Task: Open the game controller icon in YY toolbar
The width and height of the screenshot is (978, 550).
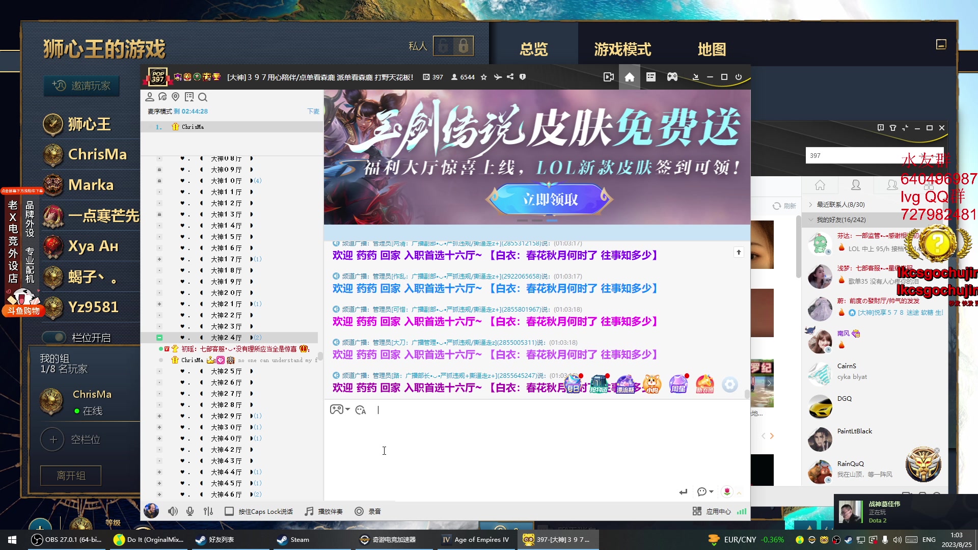Action: (672, 77)
